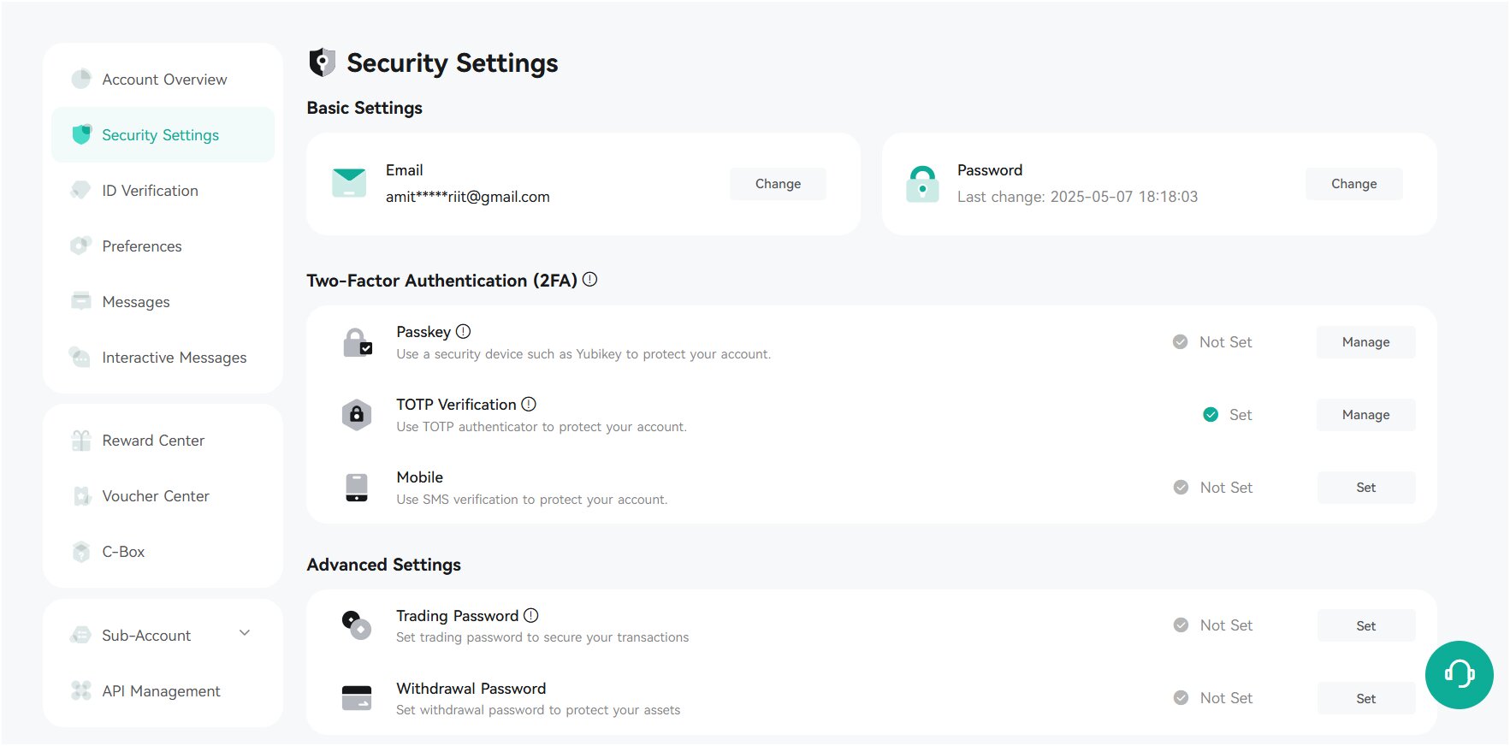Open the customer support headset chat
Screen dimensions: 1510x746
(x=1460, y=675)
